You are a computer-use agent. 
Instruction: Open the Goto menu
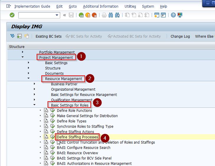pos(73,6)
